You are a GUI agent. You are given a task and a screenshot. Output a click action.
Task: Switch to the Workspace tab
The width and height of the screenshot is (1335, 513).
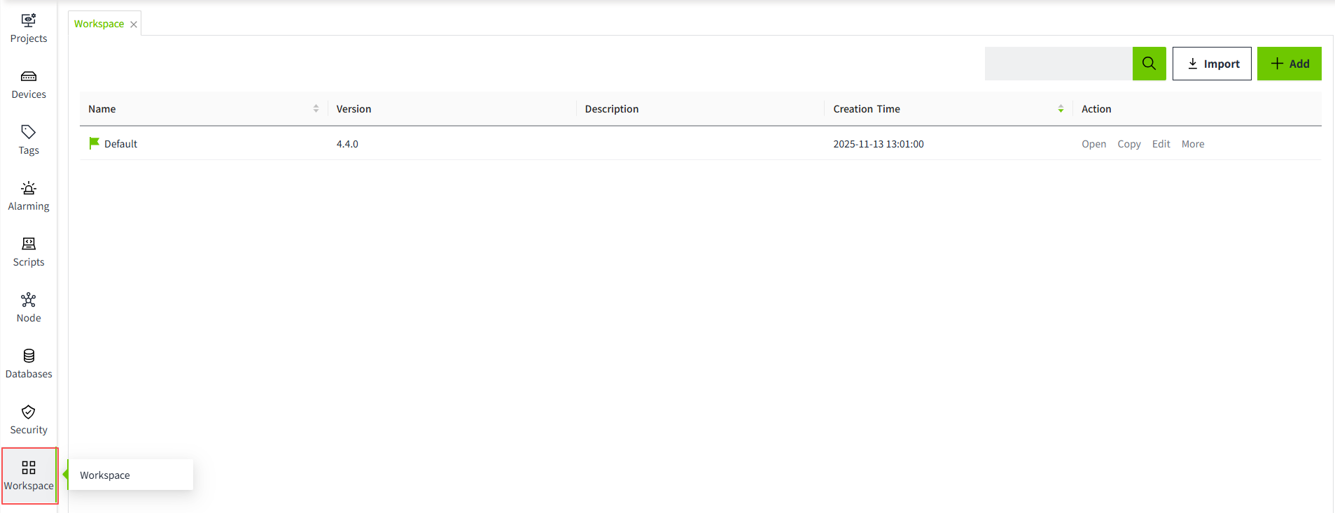click(99, 24)
